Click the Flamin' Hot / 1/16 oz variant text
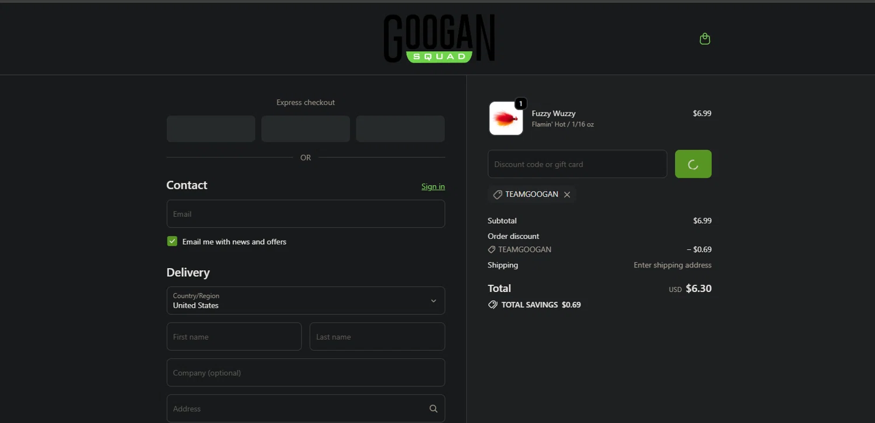 click(563, 125)
